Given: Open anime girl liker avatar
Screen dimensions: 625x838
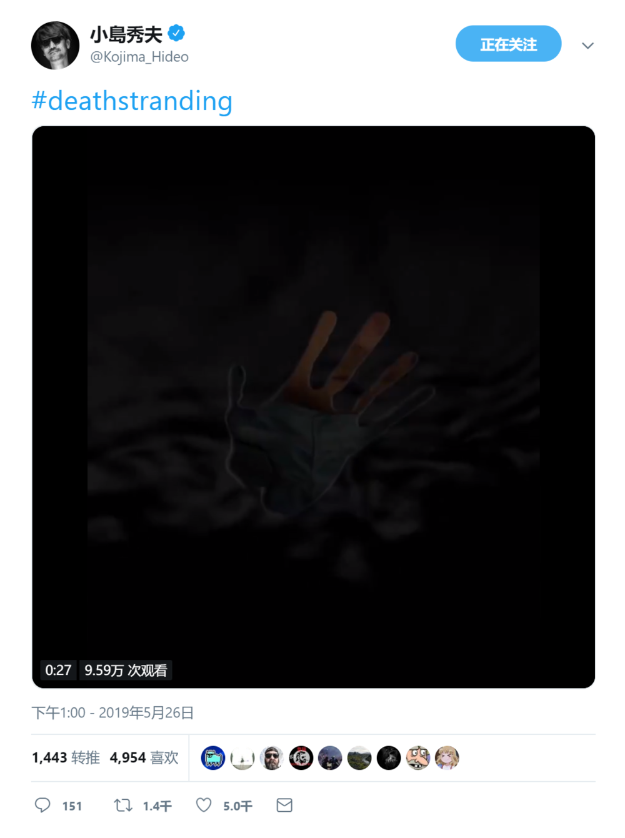Looking at the screenshot, I should point(447,758).
